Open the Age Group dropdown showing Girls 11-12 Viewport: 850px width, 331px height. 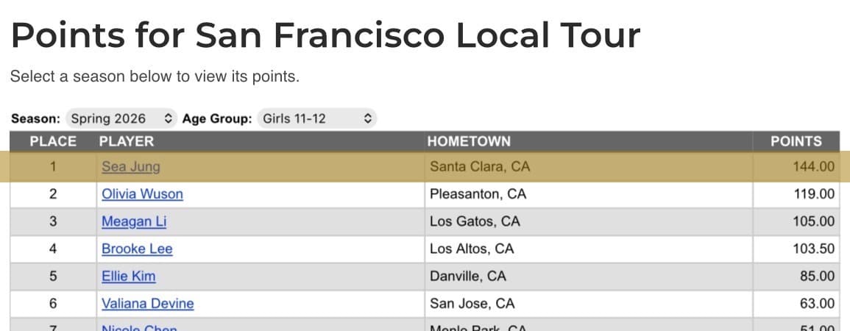click(x=316, y=118)
